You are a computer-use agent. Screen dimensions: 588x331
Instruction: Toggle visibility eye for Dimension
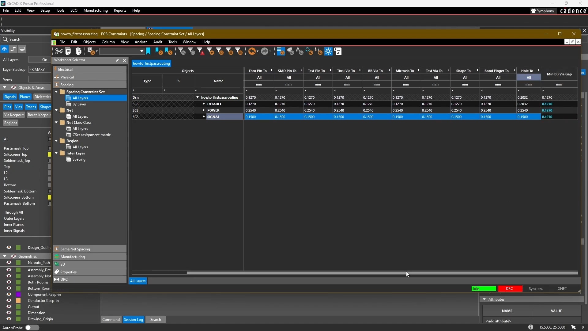pos(9,313)
